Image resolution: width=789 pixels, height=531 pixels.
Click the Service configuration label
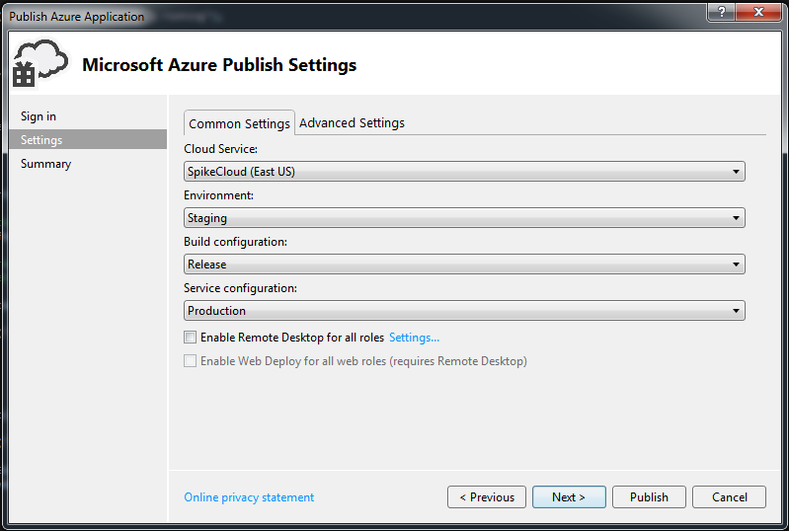coord(240,288)
